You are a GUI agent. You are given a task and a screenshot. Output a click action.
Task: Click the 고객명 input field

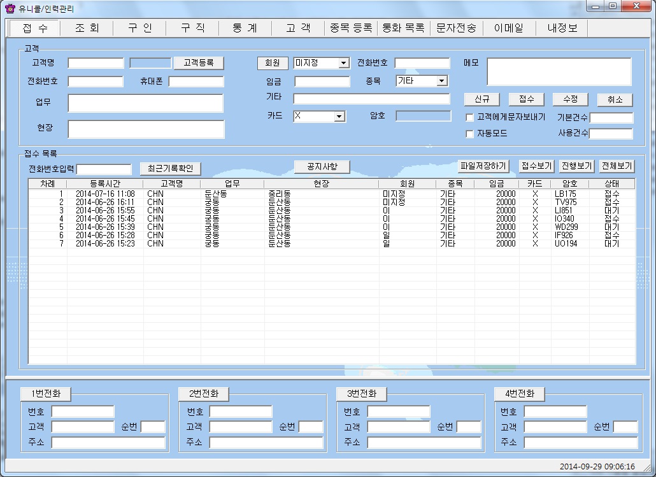click(x=96, y=63)
